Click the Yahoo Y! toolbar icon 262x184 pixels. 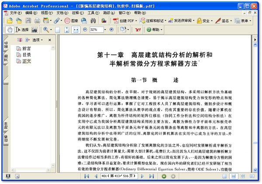tap(138, 30)
